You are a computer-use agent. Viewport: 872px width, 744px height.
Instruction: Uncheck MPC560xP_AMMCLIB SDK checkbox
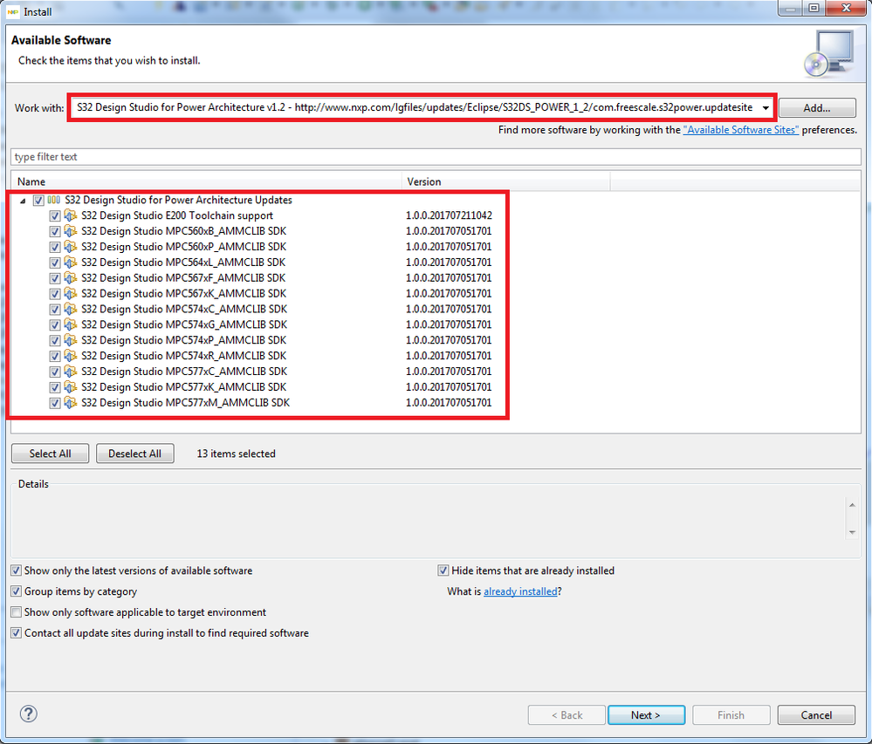pyautogui.click(x=54, y=247)
